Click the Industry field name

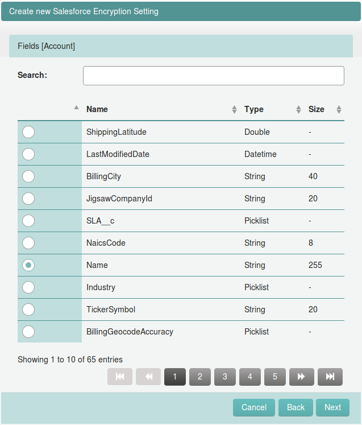tap(101, 287)
